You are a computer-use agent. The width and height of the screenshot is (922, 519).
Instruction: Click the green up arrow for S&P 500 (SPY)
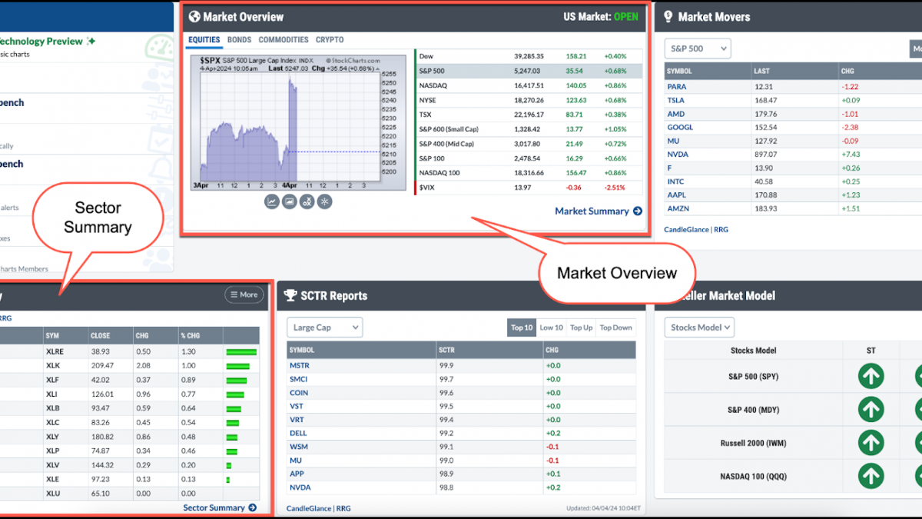(x=871, y=377)
